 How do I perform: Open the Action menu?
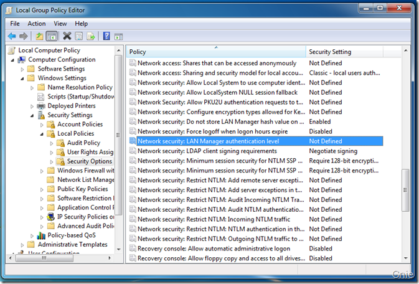tap(36, 24)
